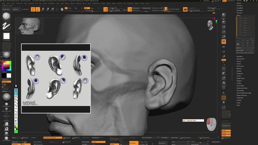Image resolution: width=258 pixels, height=145 pixels.
Task: Click the camera head orientation gizmo
Action: 210,25
